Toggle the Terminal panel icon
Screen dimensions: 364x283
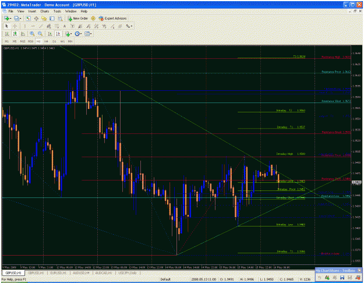point(52,18)
